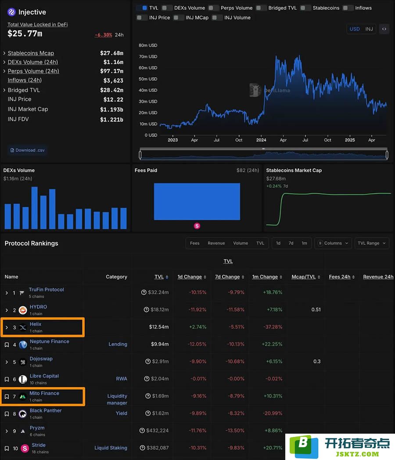Image resolution: width=395 pixels, height=460 pixels.
Task: Open the Lending category link
Action: (118, 344)
